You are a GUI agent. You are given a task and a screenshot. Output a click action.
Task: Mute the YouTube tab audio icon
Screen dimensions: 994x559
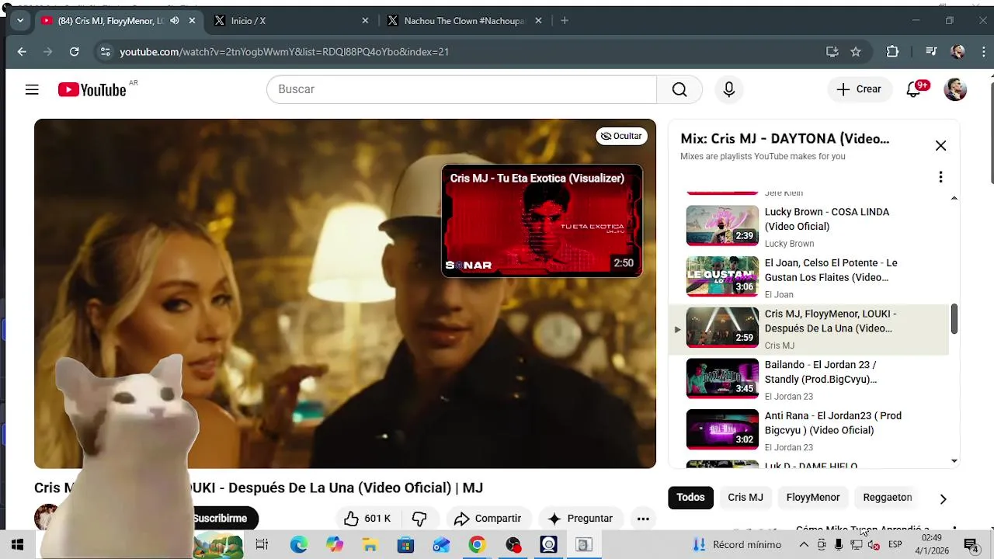tap(174, 21)
